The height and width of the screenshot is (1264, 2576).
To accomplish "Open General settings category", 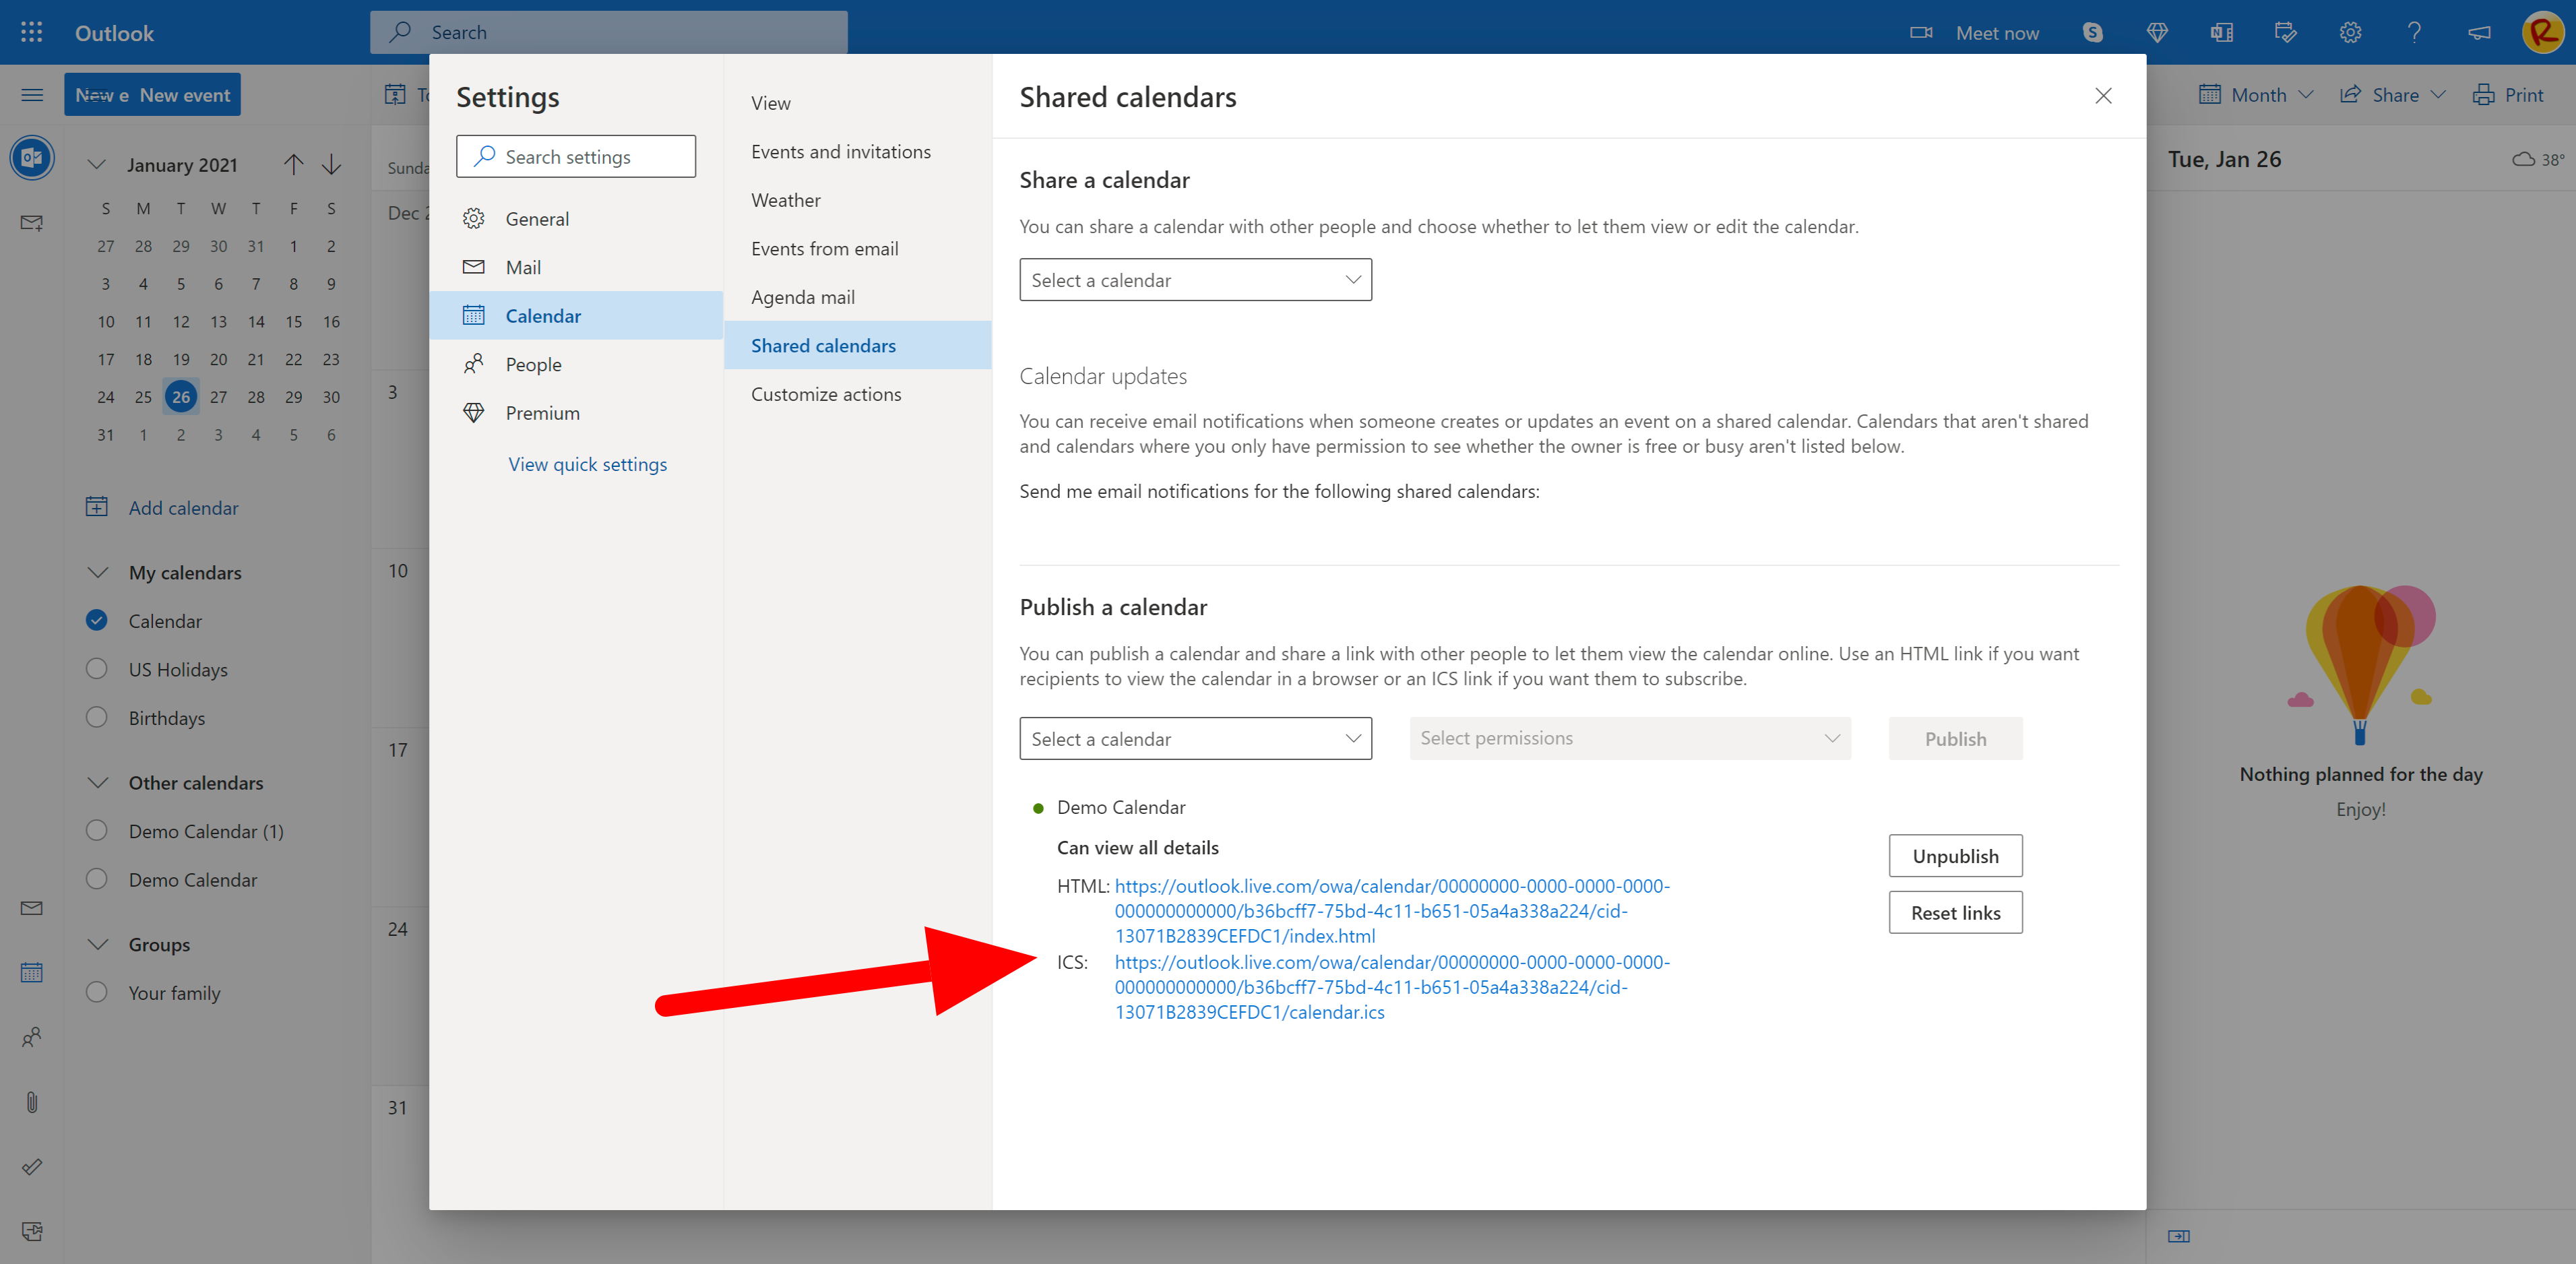I will (x=576, y=218).
